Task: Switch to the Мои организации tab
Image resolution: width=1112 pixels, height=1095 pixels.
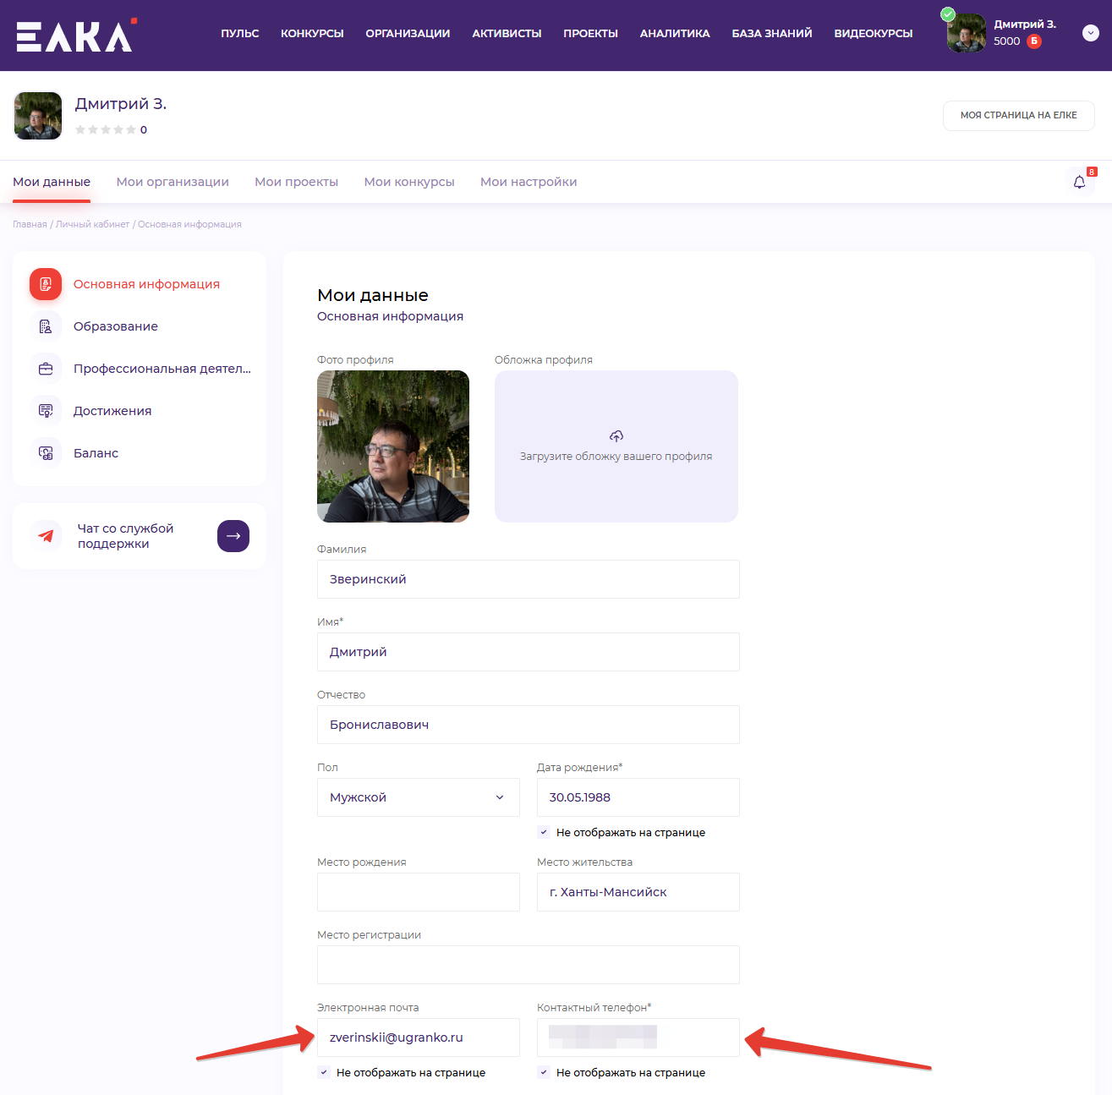Action: pyautogui.click(x=173, y=182)
